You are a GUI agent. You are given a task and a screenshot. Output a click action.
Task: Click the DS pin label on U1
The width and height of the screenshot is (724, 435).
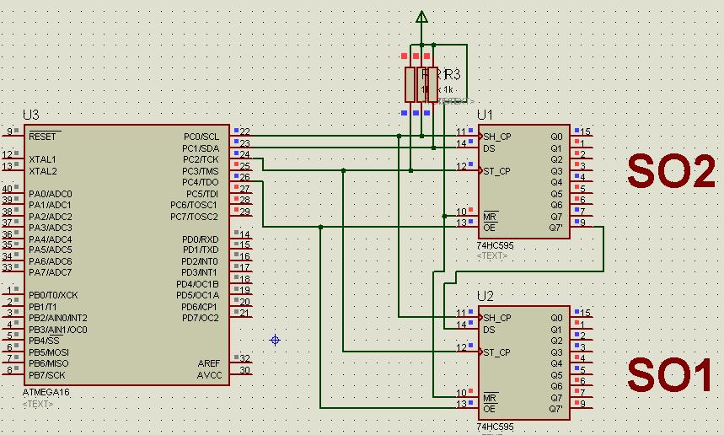[489, 148]
